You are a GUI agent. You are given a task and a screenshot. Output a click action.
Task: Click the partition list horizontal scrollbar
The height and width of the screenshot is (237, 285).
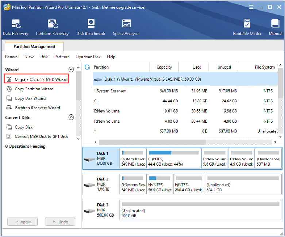[152, 142]
